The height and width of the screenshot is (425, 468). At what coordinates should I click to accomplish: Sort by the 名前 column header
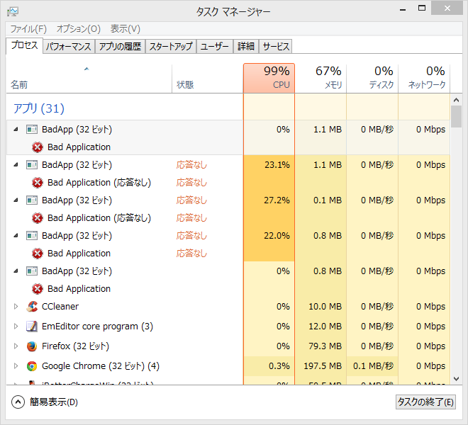coord(89,78)
